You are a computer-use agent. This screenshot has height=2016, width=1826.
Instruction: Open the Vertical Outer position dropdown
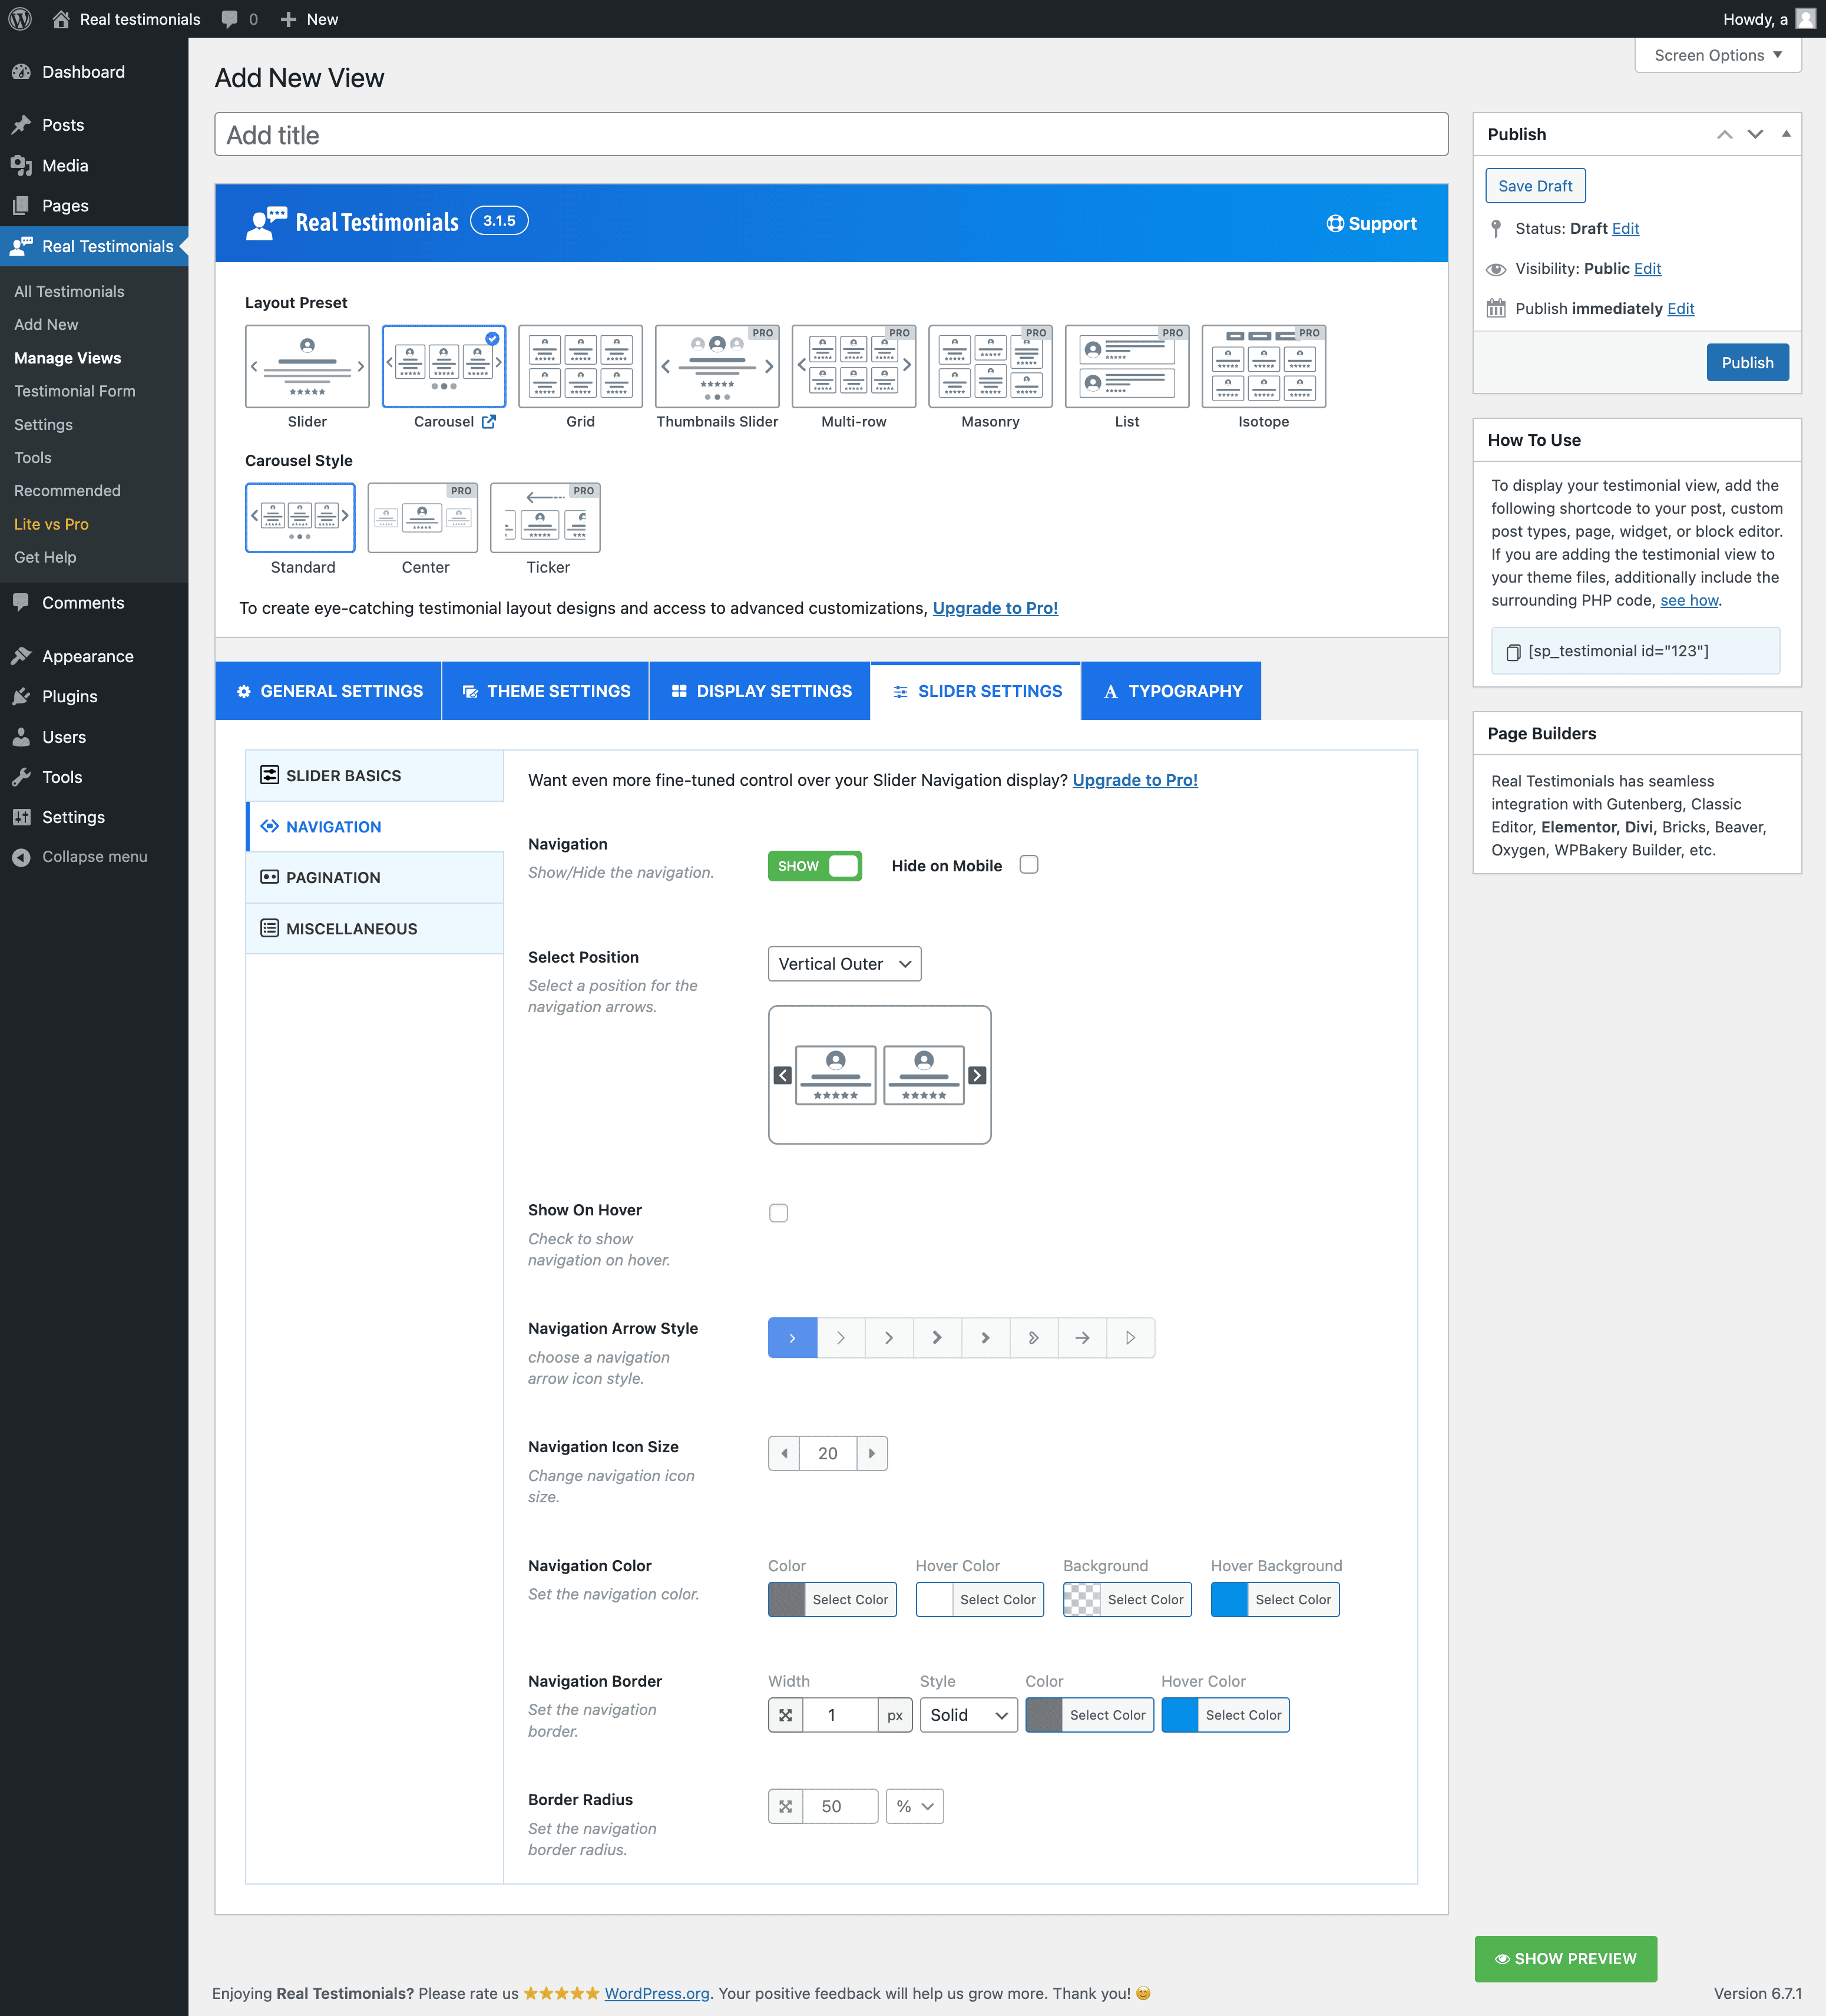(x=844, y=964)
